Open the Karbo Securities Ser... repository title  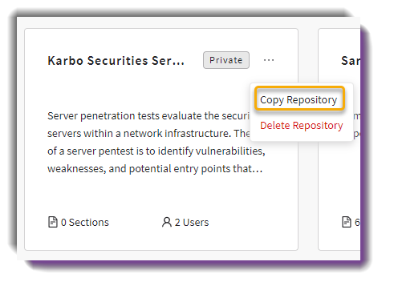click(x=116, y=61)
